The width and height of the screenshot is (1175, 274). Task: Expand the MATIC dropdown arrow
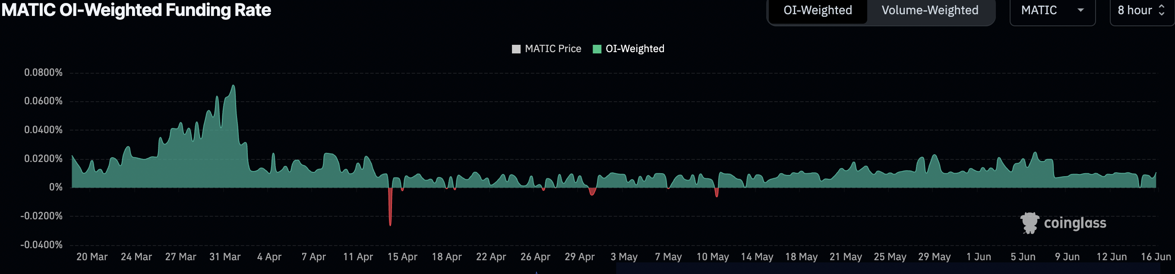[1080, 10]
